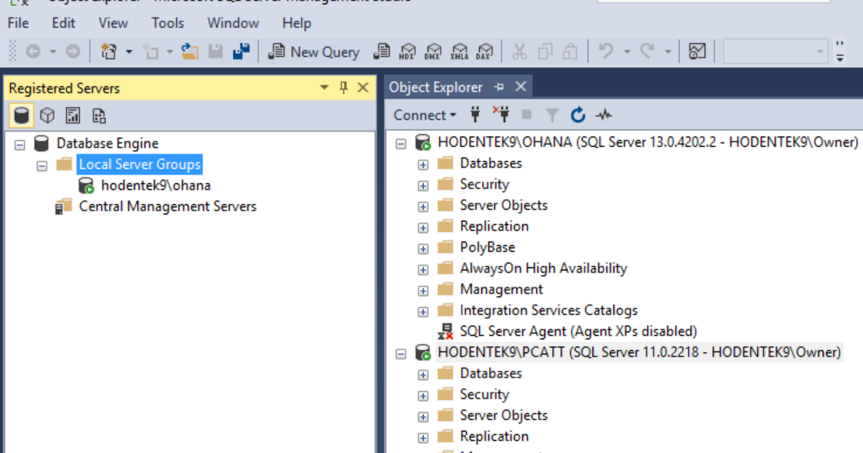Image resolution: width=863 pixels, height=453 pixels.
Task: Open the Connect dropdown in Object Explorer
Action: [x=425, y=115]
